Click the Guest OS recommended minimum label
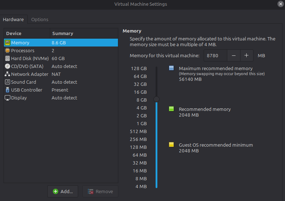 pyautogui.click(x=216, y=145)
